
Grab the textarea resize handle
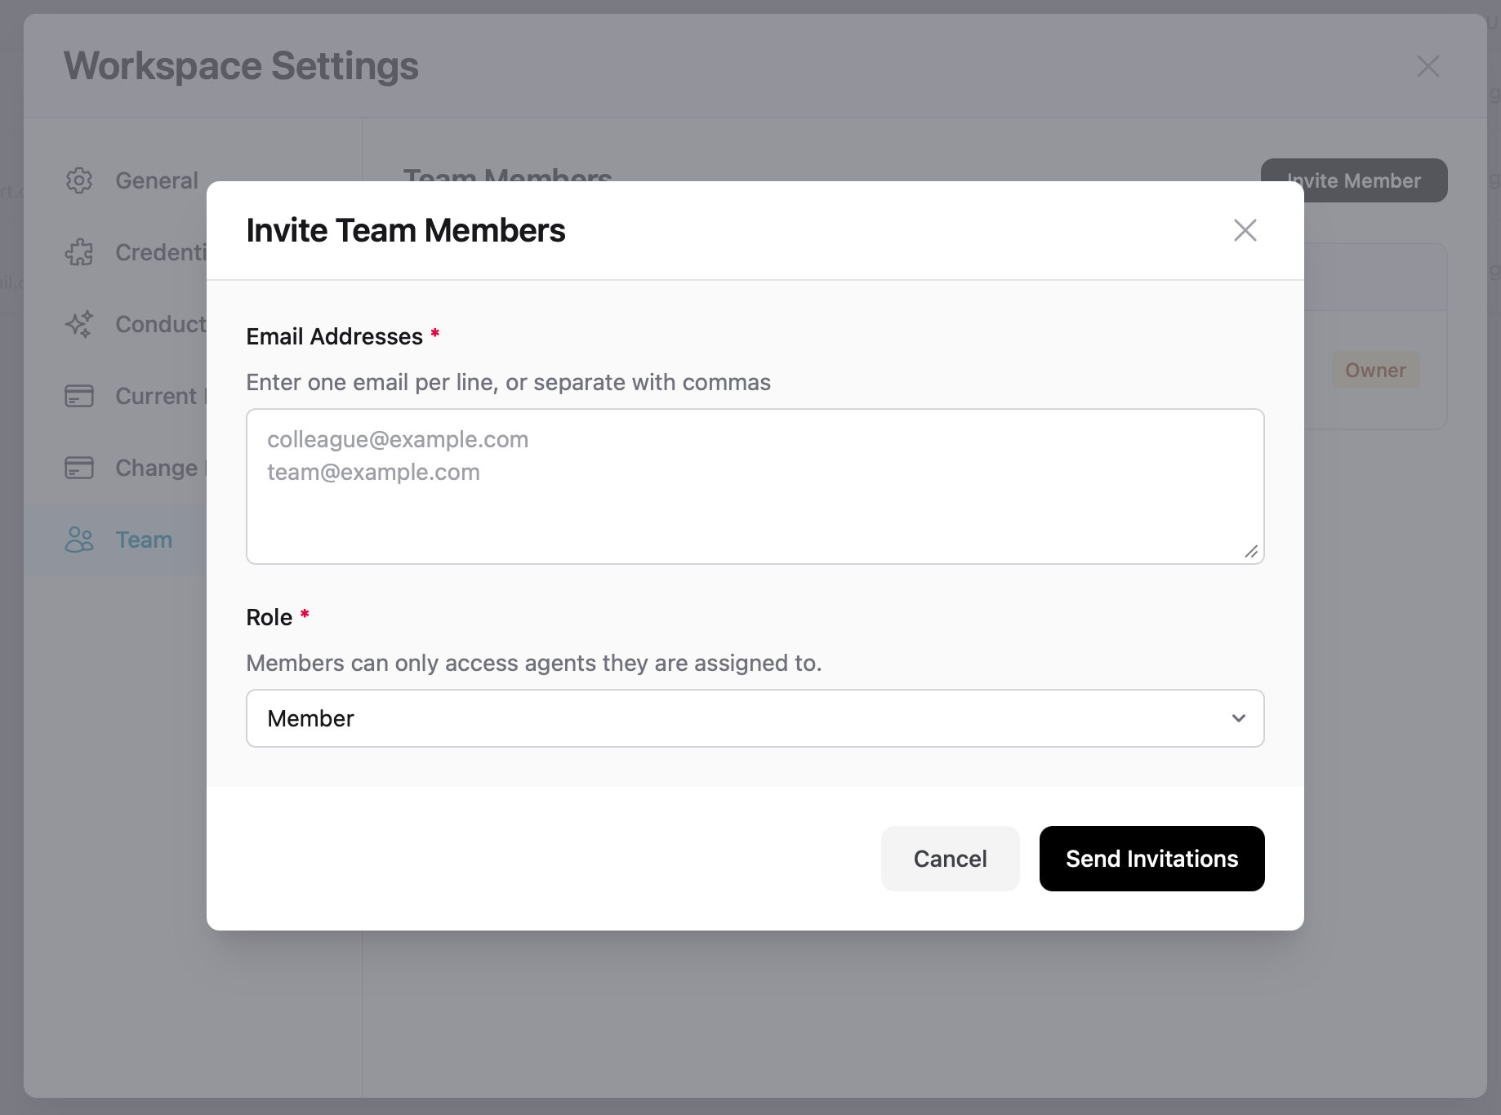pos(1252,553)
